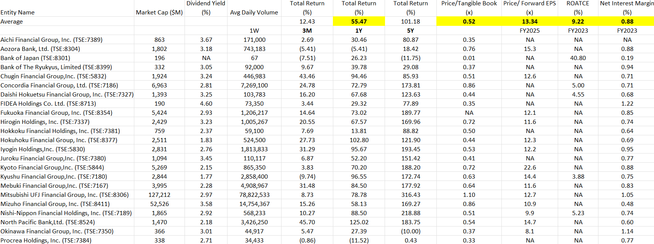Select 'Nishi-Nippon Financial Holdings, Inc. (TSE:7189)' cell
Viewport: 654px width, 244px height.
[x=66, y=213]
